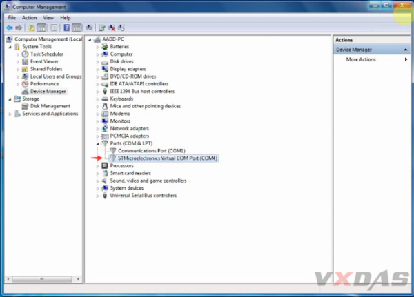
Task: Click the Shared Folders icon
Action: pyautogui.click(x=25, y=69)
